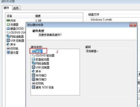140x107 pixels.
Task: Click the processor (处理器) chip icon
Action: point(8,24)
